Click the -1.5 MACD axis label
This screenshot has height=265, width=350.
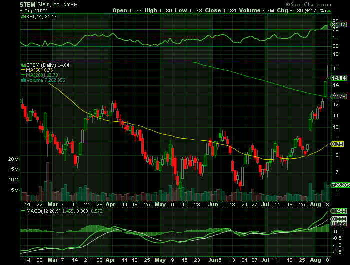(x=338, y=252)
